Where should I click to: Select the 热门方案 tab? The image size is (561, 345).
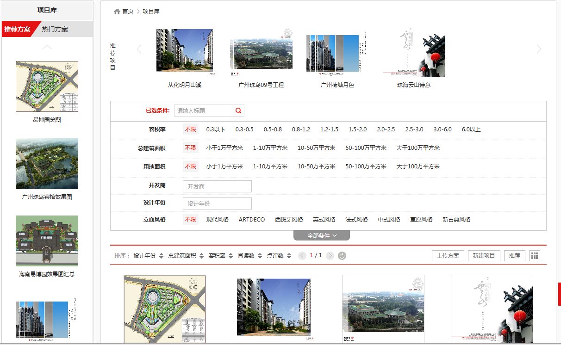[55, 29]
